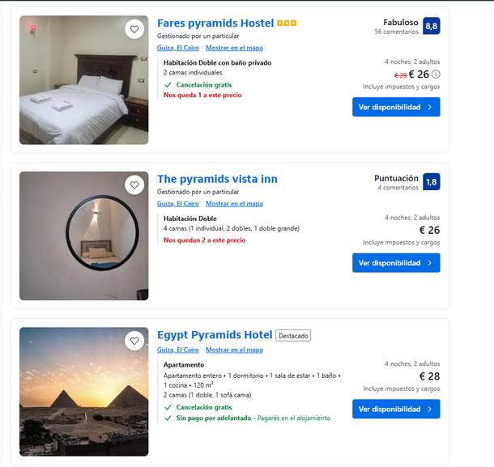494x467 pixels.
Task: Open Egypt Pyramids Hotel title link
Action: [215, 335]
